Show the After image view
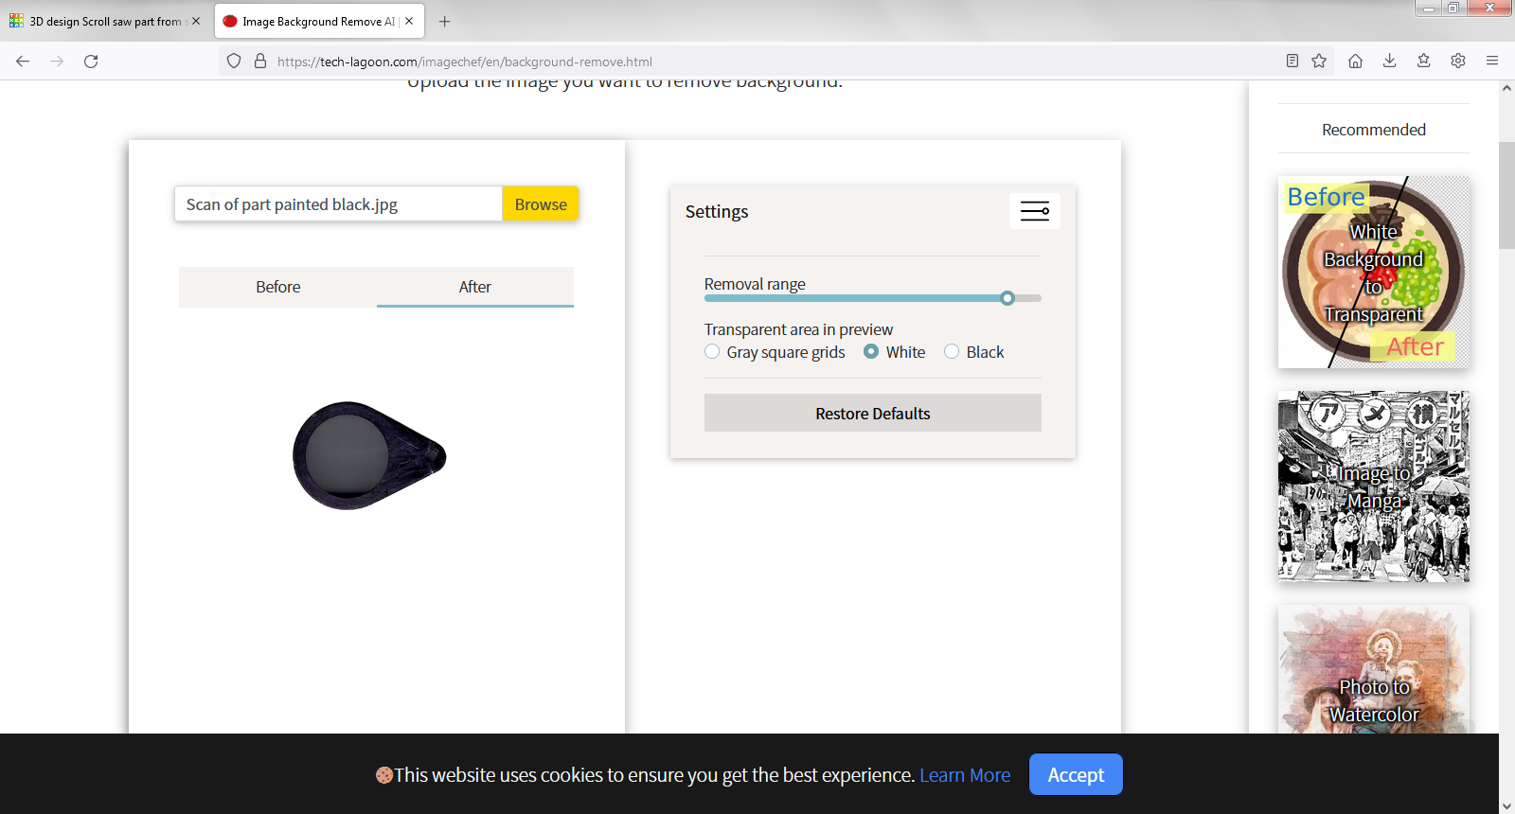Image resolution: width=1515 pixels, height=814 pixels. (475, 287)
